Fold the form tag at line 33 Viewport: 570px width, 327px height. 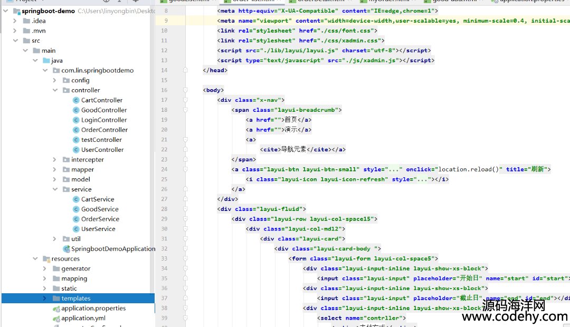click(185, 258)
